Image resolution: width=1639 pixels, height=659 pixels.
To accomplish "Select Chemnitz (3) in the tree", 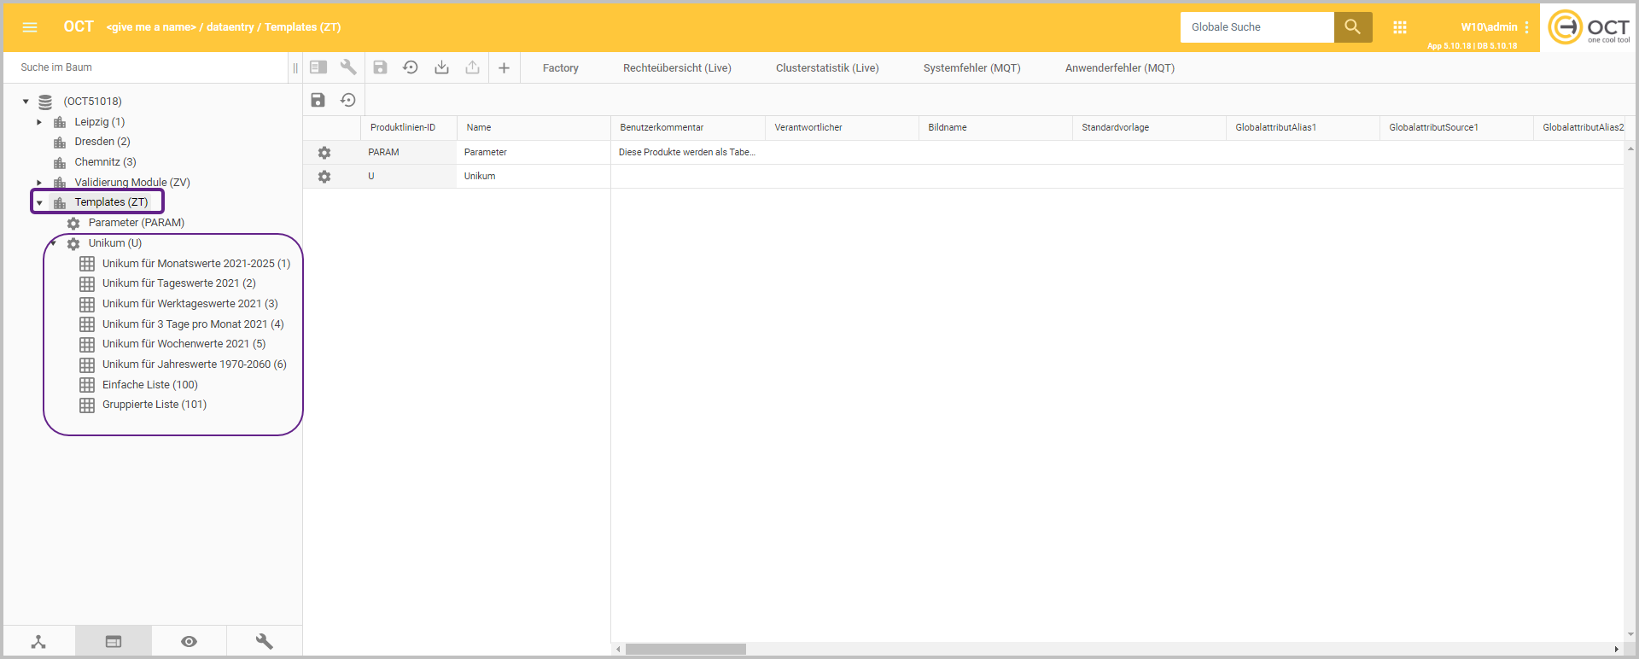I will pyautogui.click(x=105, y=162).
